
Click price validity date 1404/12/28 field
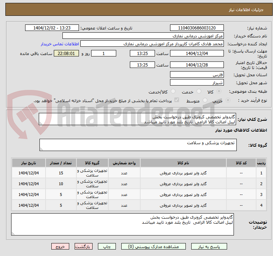pos(197,65)
